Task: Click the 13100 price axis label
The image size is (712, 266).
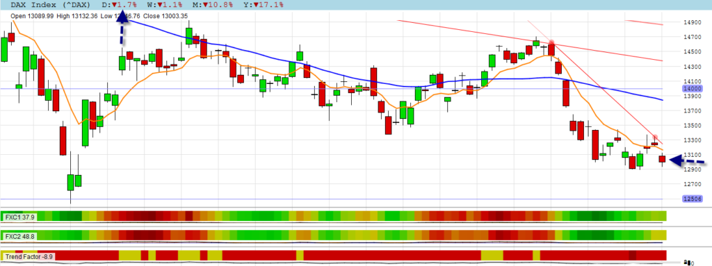Action: (692, 155)
